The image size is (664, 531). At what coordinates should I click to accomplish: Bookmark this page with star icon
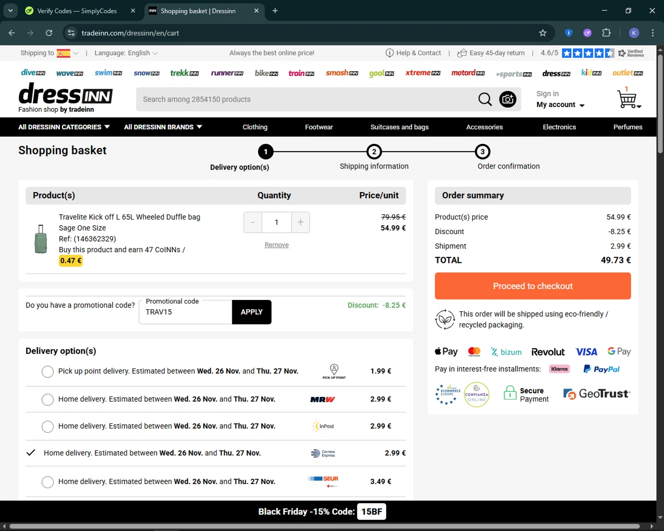[x=543, y=33]
